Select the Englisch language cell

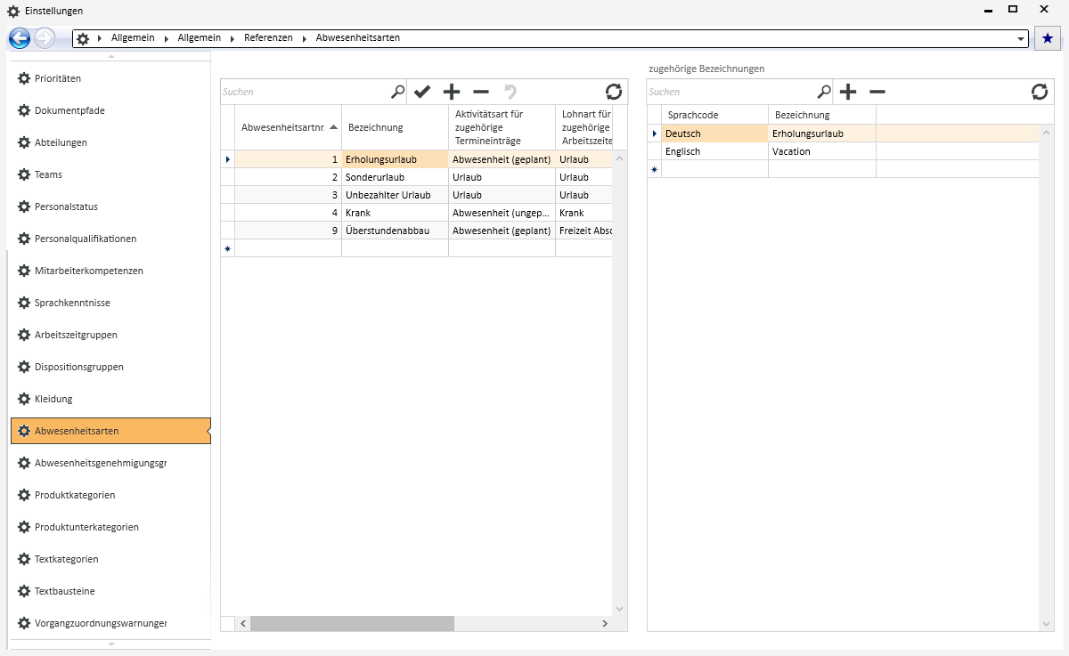point(714,151)
